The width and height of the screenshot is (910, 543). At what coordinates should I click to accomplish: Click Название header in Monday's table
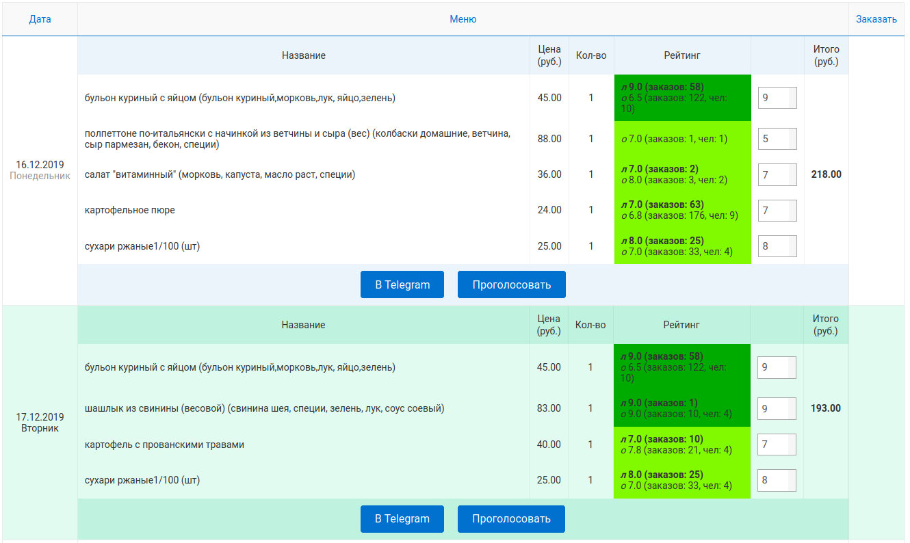[304, 55]
